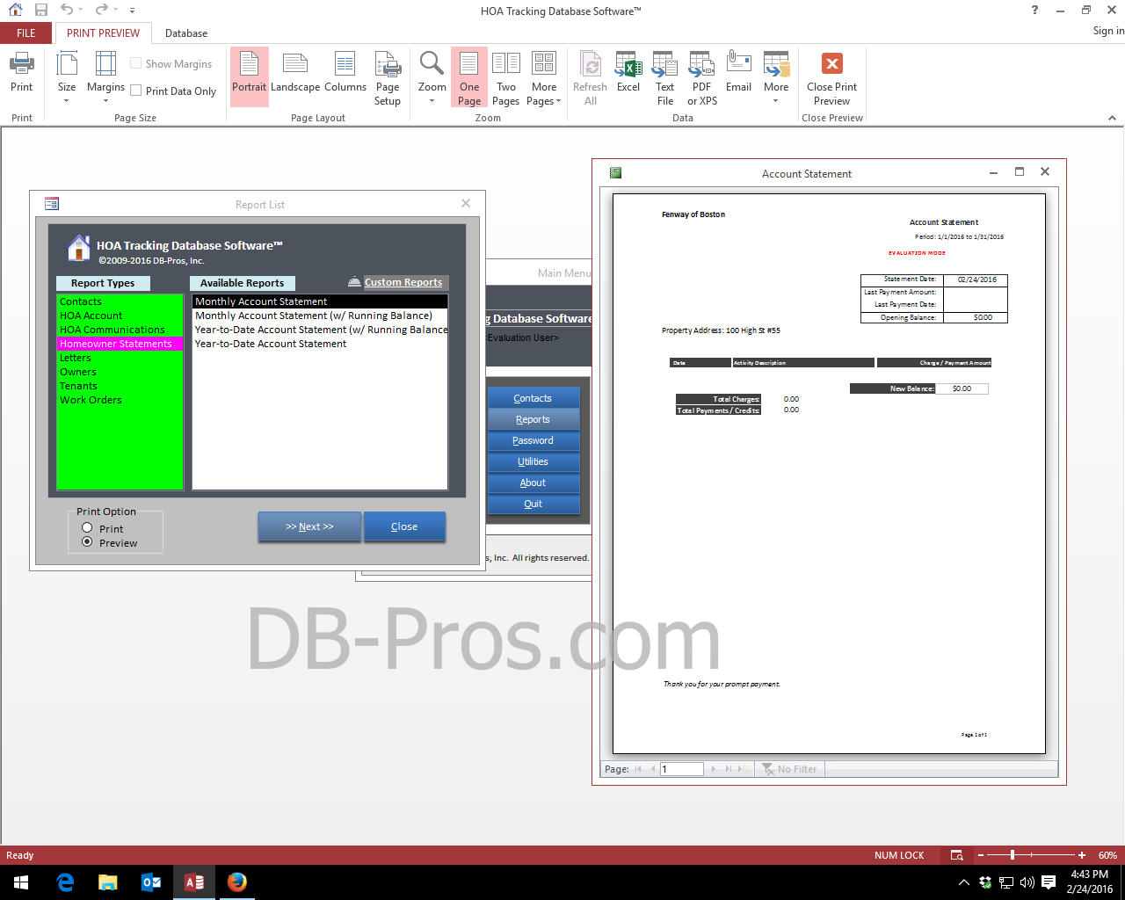Click Quit button in Main Menu
Screen dimensions: 1125x900
point(533,504)
